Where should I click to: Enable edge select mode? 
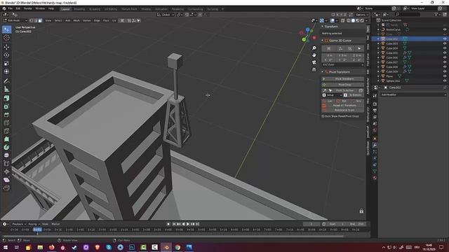coord(36,20)
